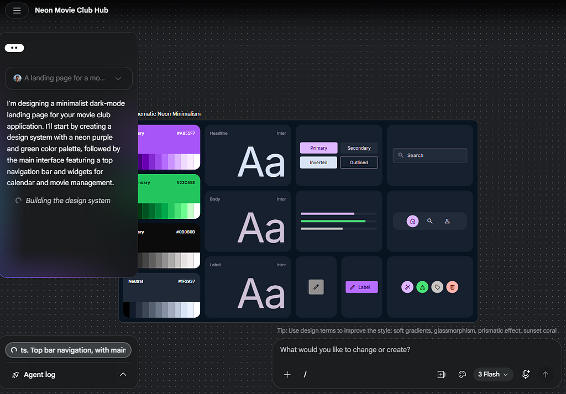The width and height of the screenshot is (566, 394).
Task: Activate the microphone voice input
Action: coord(526,375)
